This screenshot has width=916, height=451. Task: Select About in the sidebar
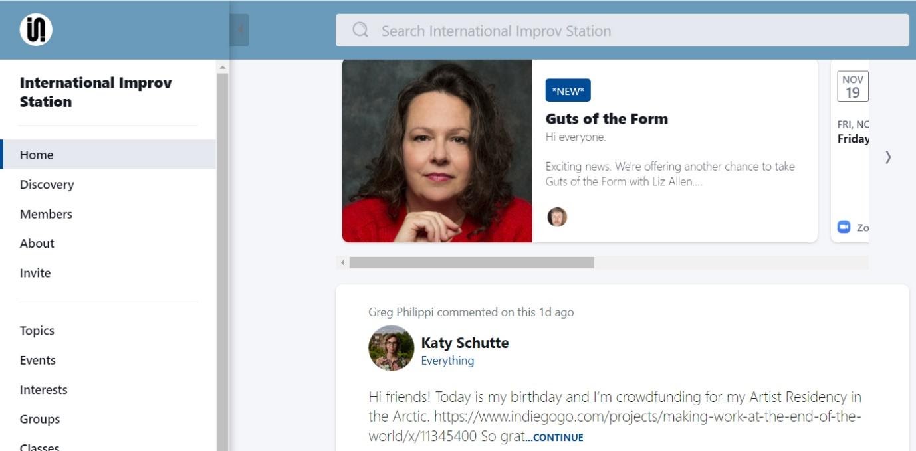[x=37, y=243]
